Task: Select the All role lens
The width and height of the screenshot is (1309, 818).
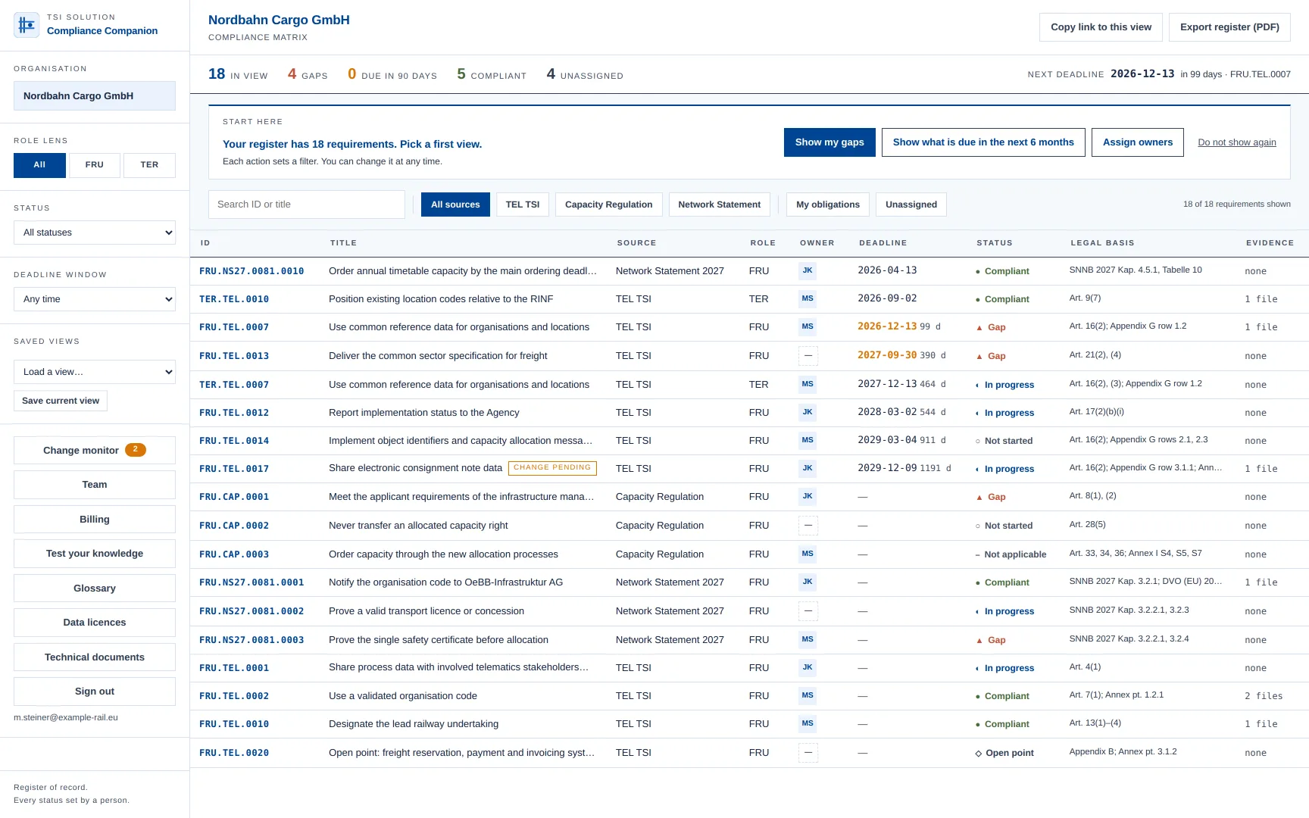Action: (39, 165)
